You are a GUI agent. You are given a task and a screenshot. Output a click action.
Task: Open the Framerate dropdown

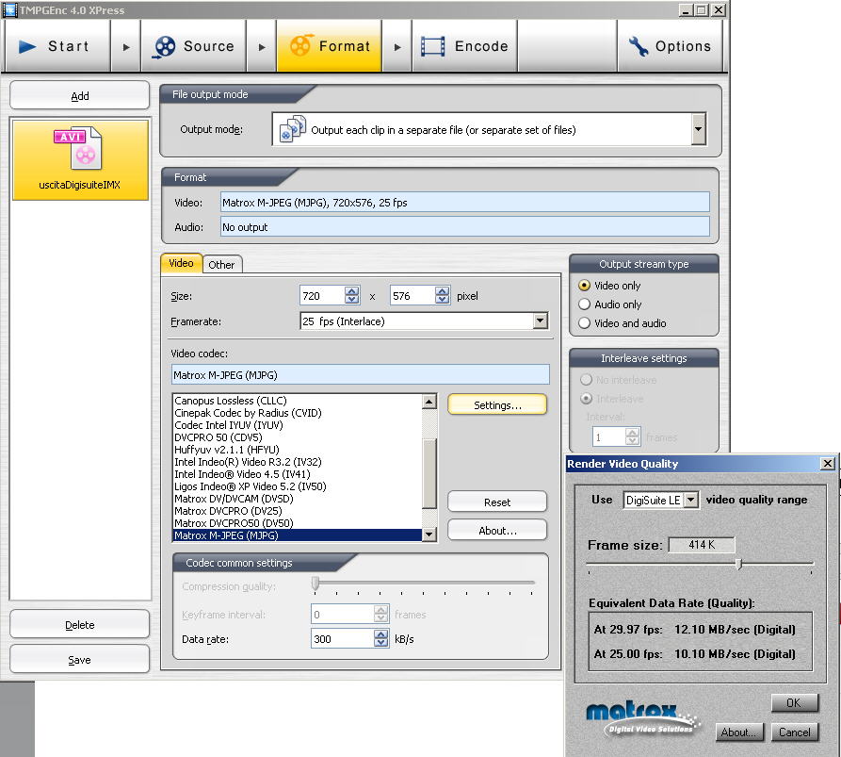(541, 321)
